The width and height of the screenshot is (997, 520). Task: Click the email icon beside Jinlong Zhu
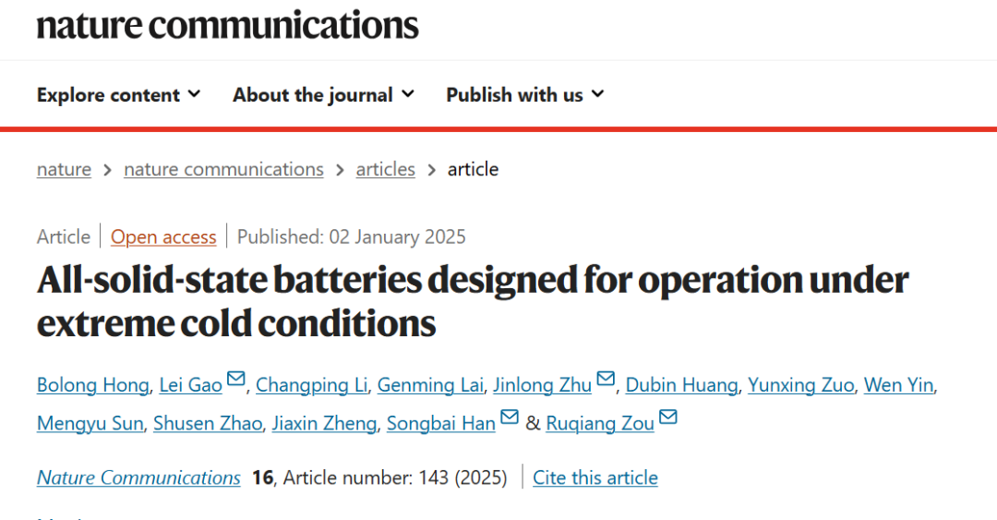click(x=606, y=379)
